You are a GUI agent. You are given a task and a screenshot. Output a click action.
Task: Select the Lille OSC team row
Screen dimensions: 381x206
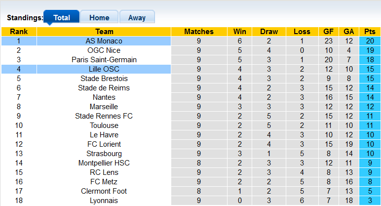pos(104,69)
